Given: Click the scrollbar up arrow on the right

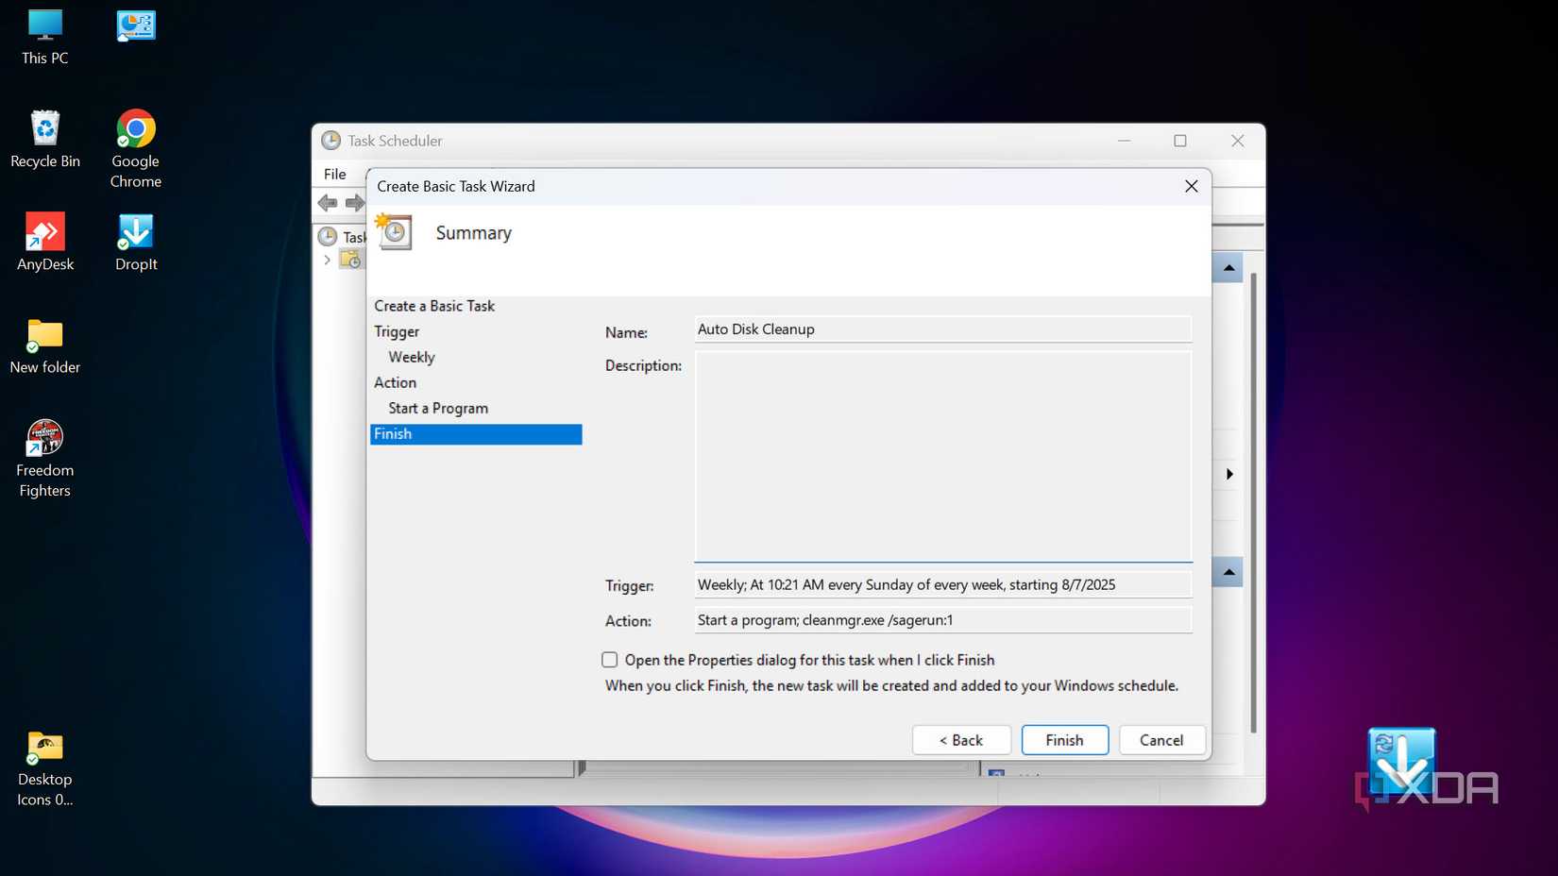Looking at the screenshot, I should 1228,267.
